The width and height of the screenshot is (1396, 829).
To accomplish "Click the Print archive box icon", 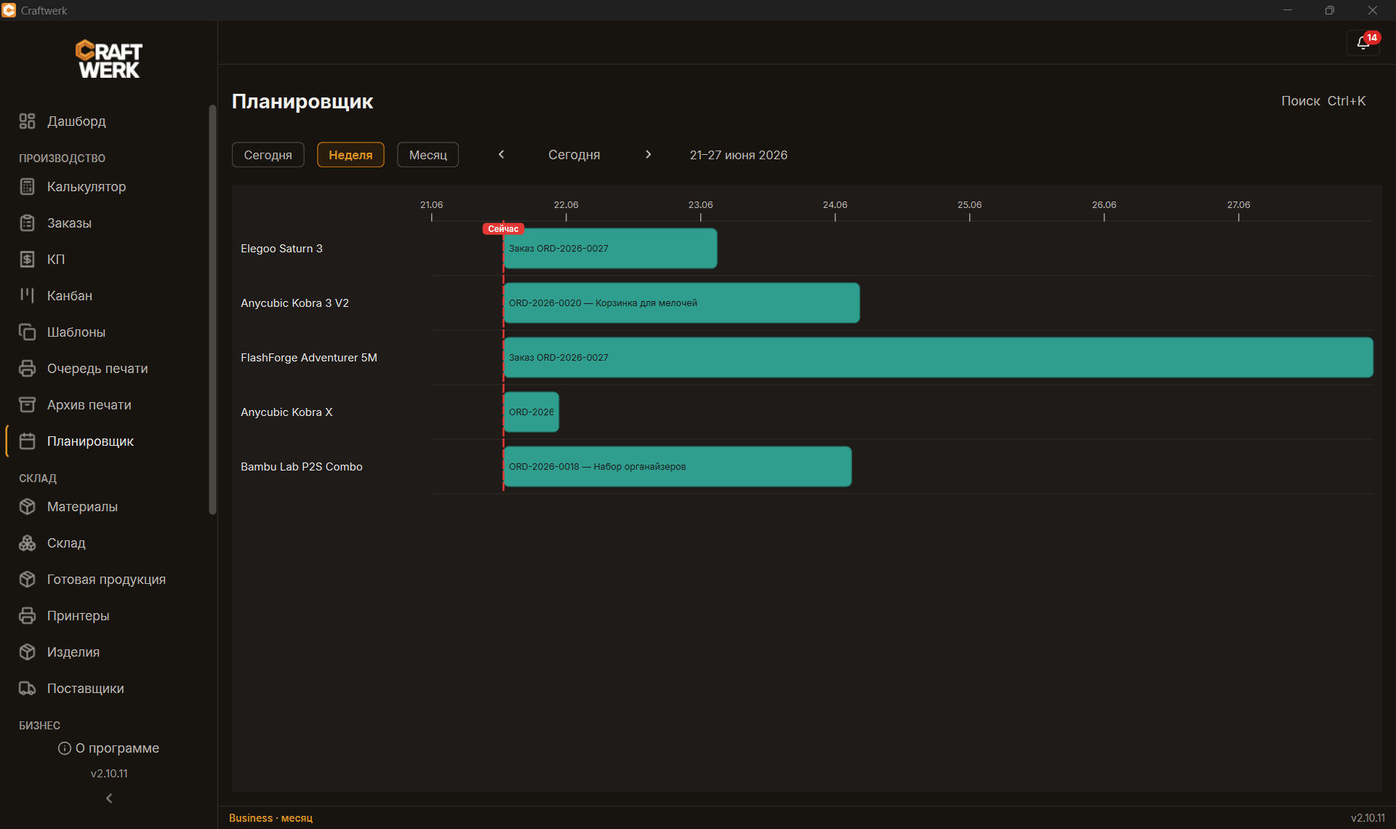I will coord(27,405).
